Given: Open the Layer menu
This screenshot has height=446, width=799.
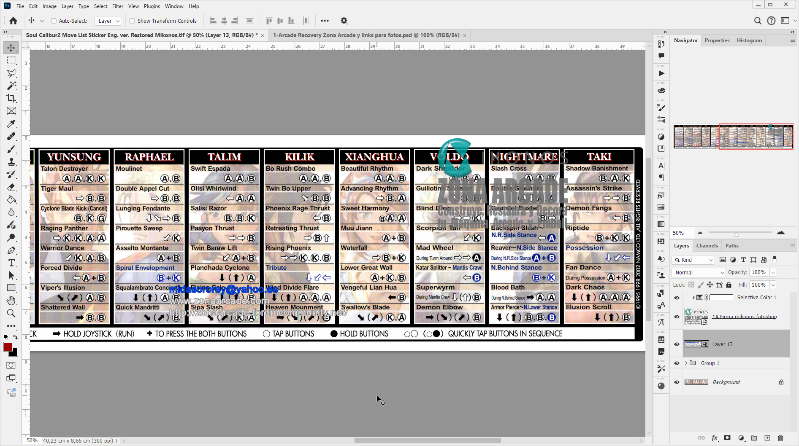Looking at the screenshot, I should (68, 6).
